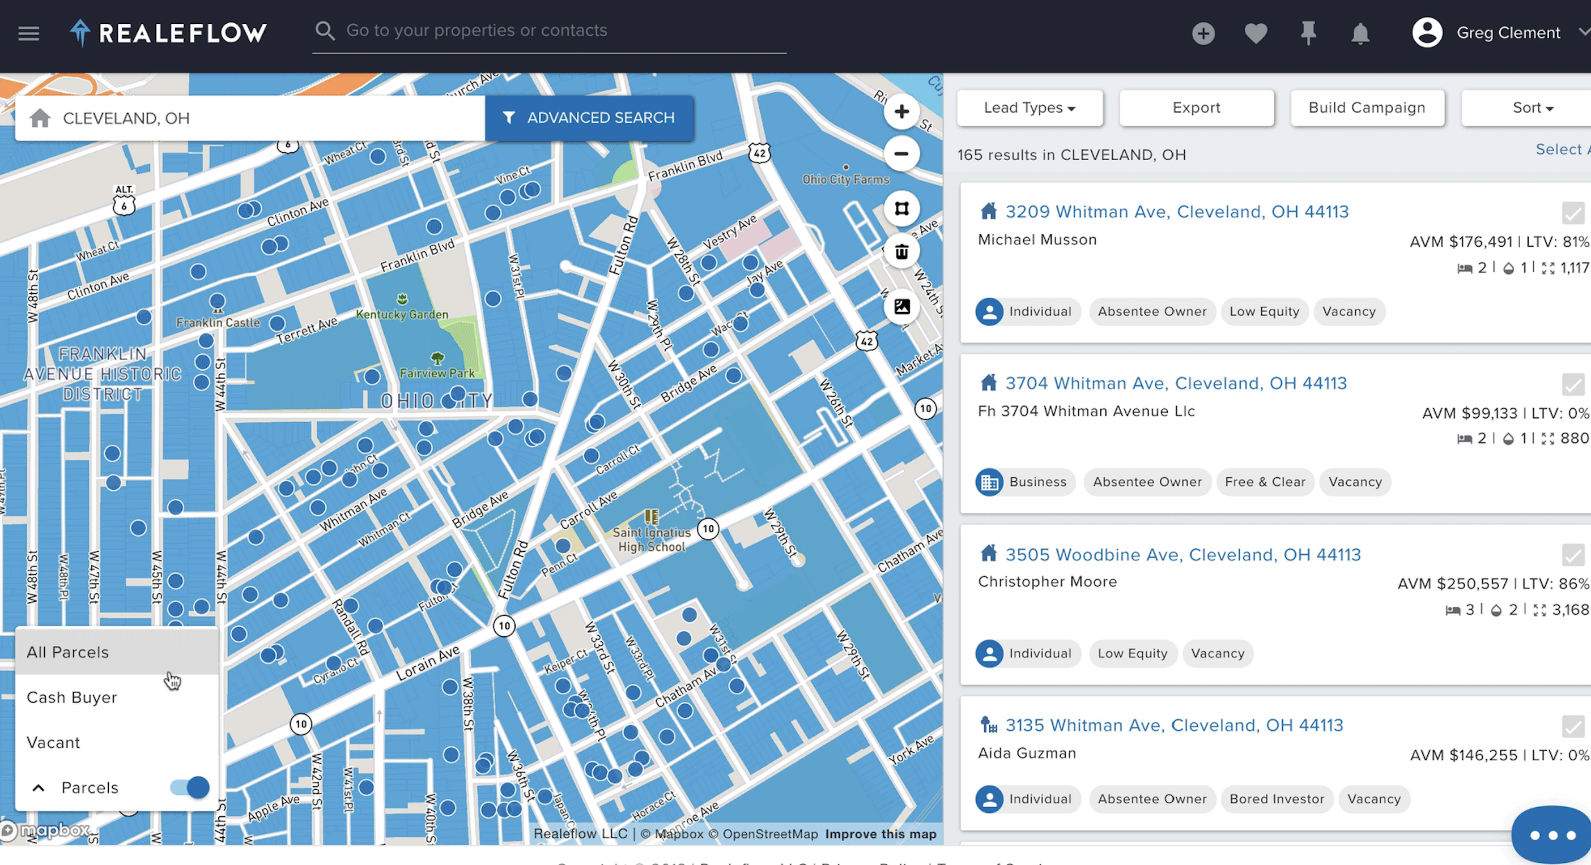Screen dimensions: 1591x865
Task: Open the Sort dropdown
Action: click(x=1532, y=108)
